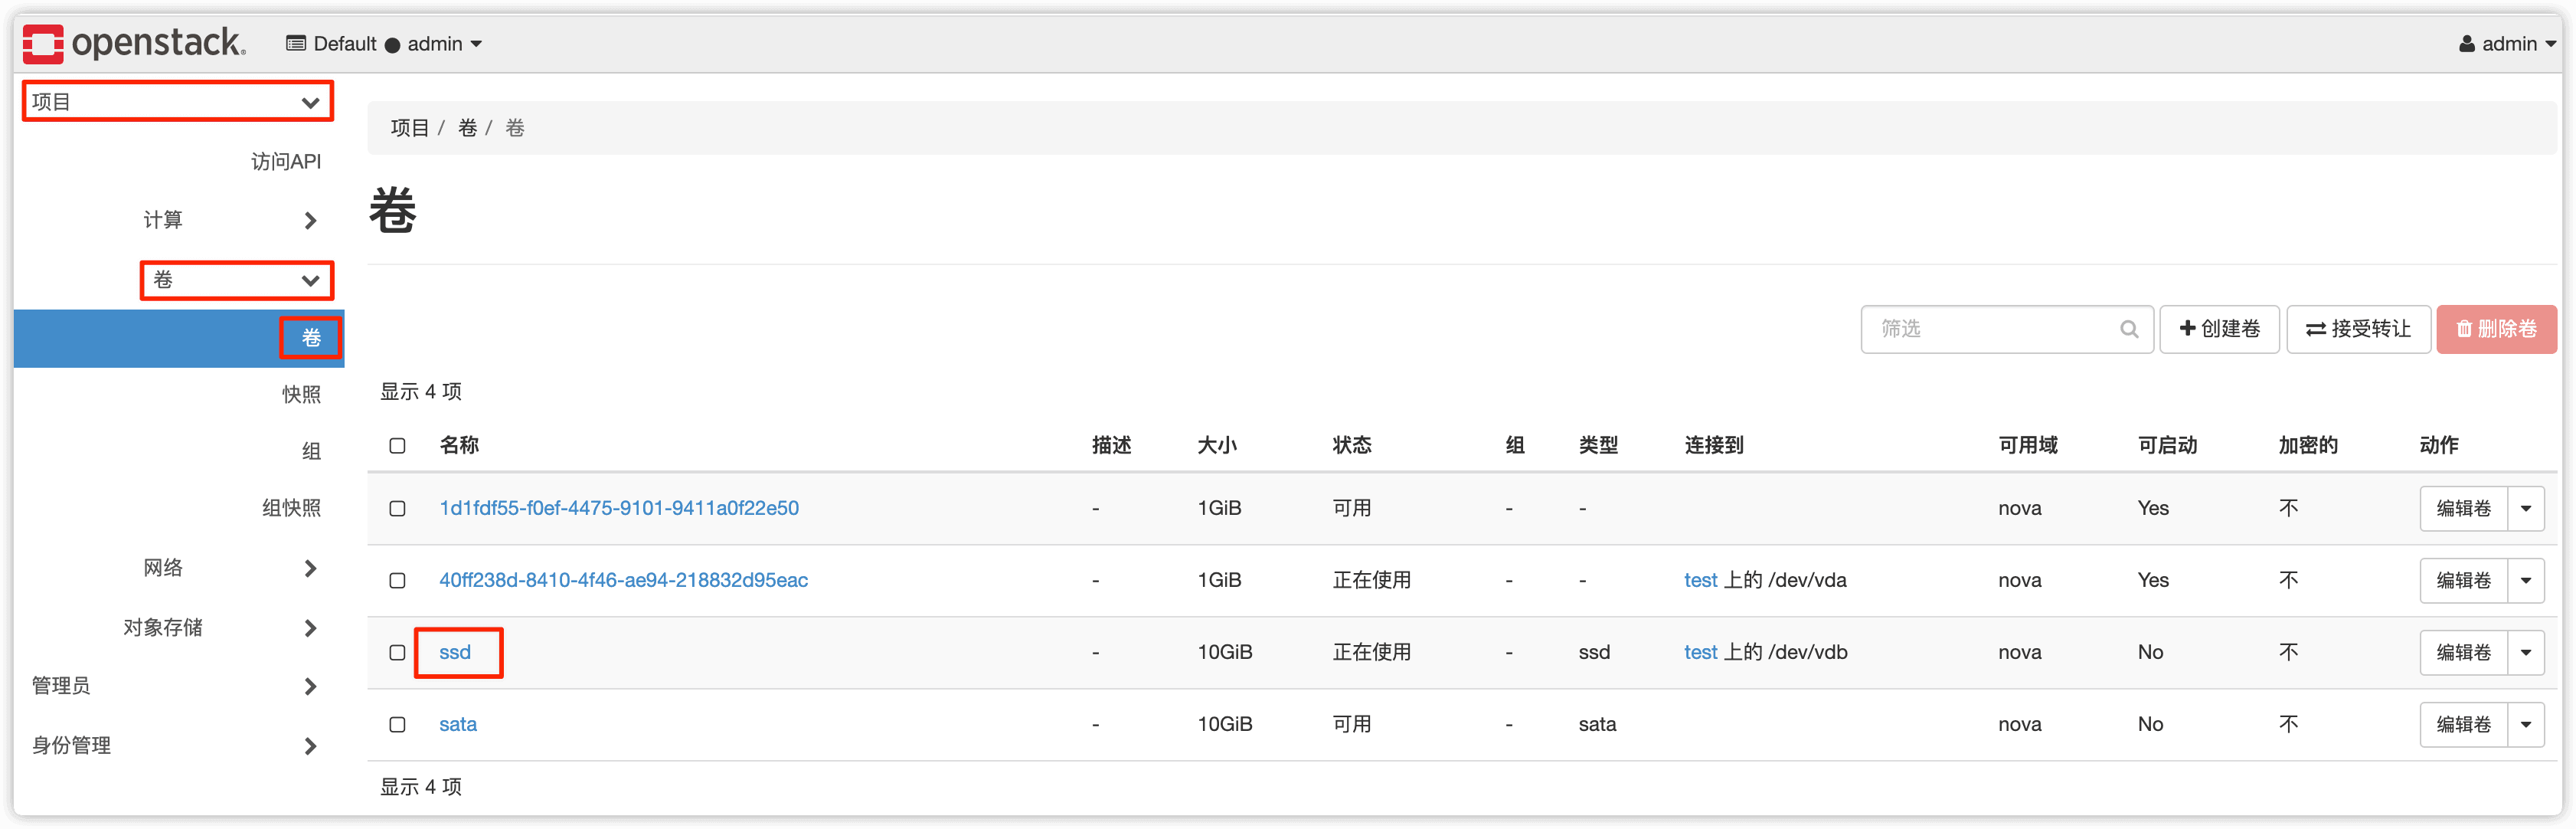
Task: Open action dropdown arrow for sata volume
Action: (2525, 725)
